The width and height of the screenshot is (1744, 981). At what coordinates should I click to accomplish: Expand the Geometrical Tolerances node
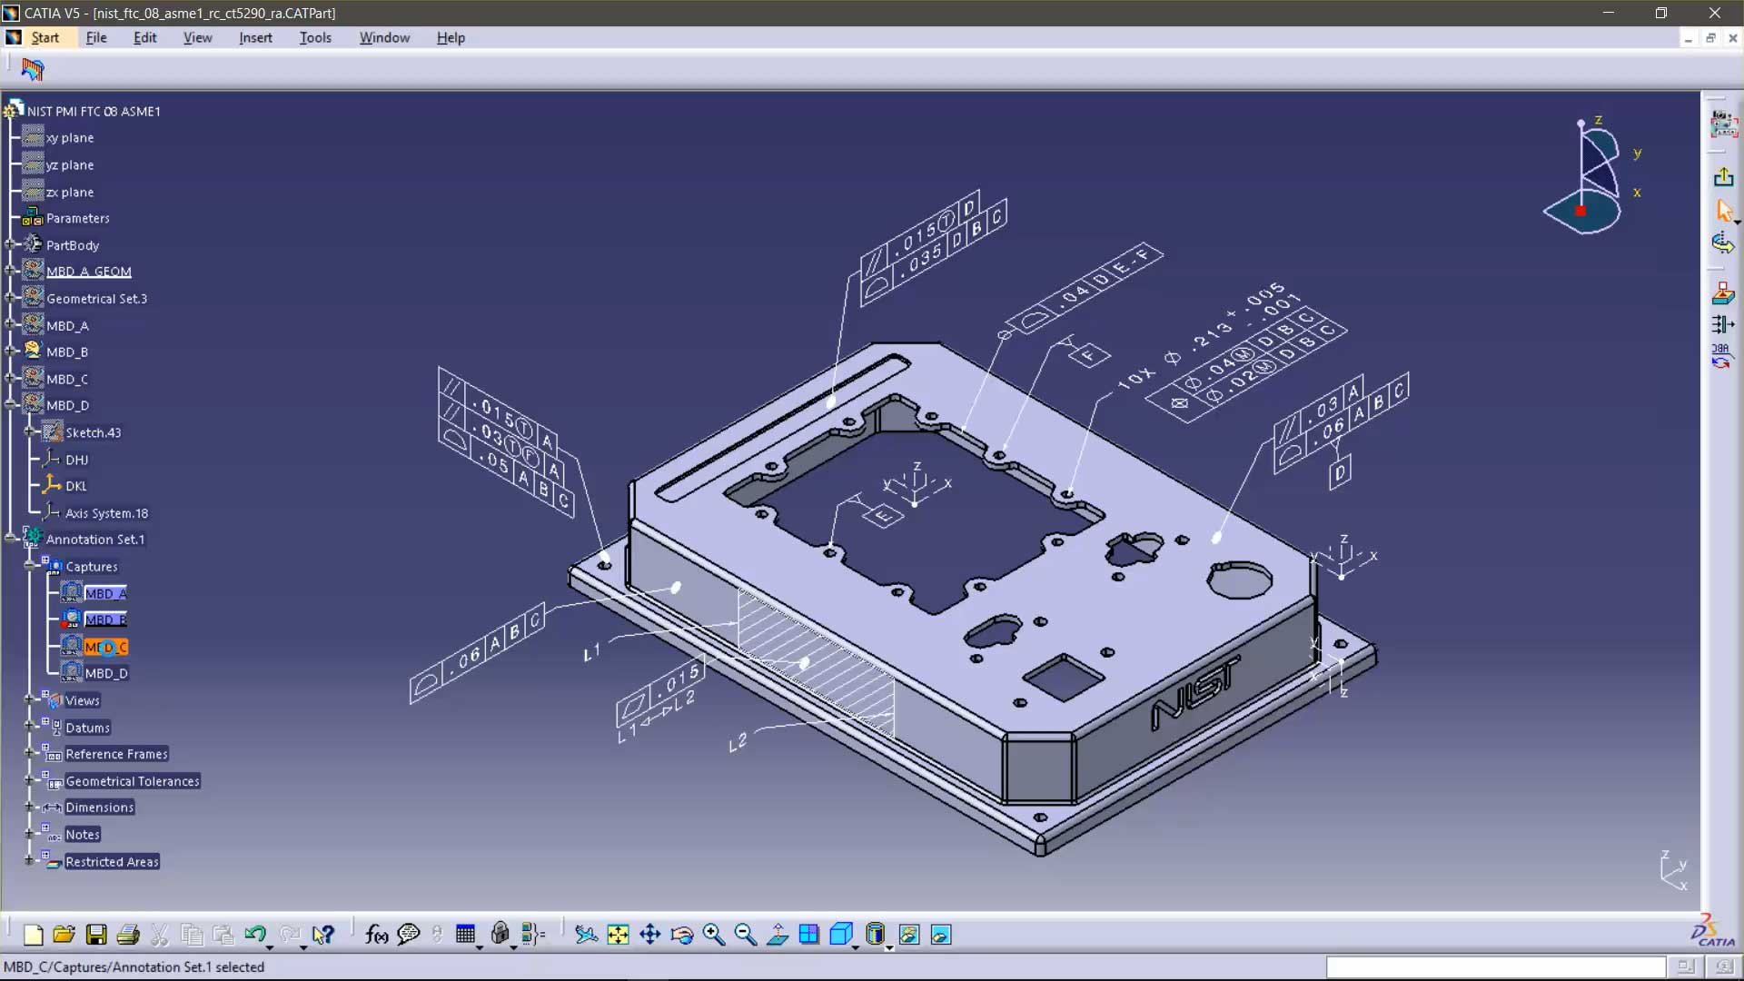pyautogui.click(x=30, y=780)
